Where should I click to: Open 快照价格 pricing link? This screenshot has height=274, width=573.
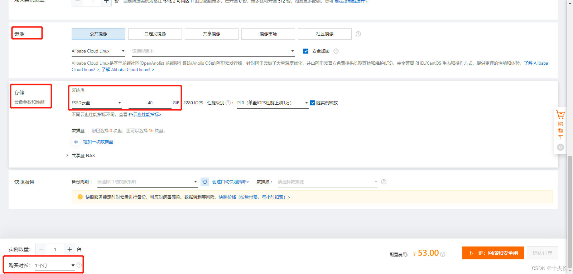pos(254,197)
